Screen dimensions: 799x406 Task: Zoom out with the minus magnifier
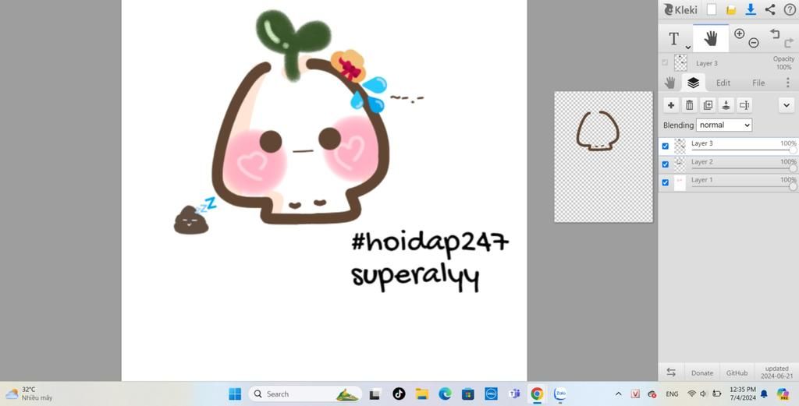(x=754, y=44)
